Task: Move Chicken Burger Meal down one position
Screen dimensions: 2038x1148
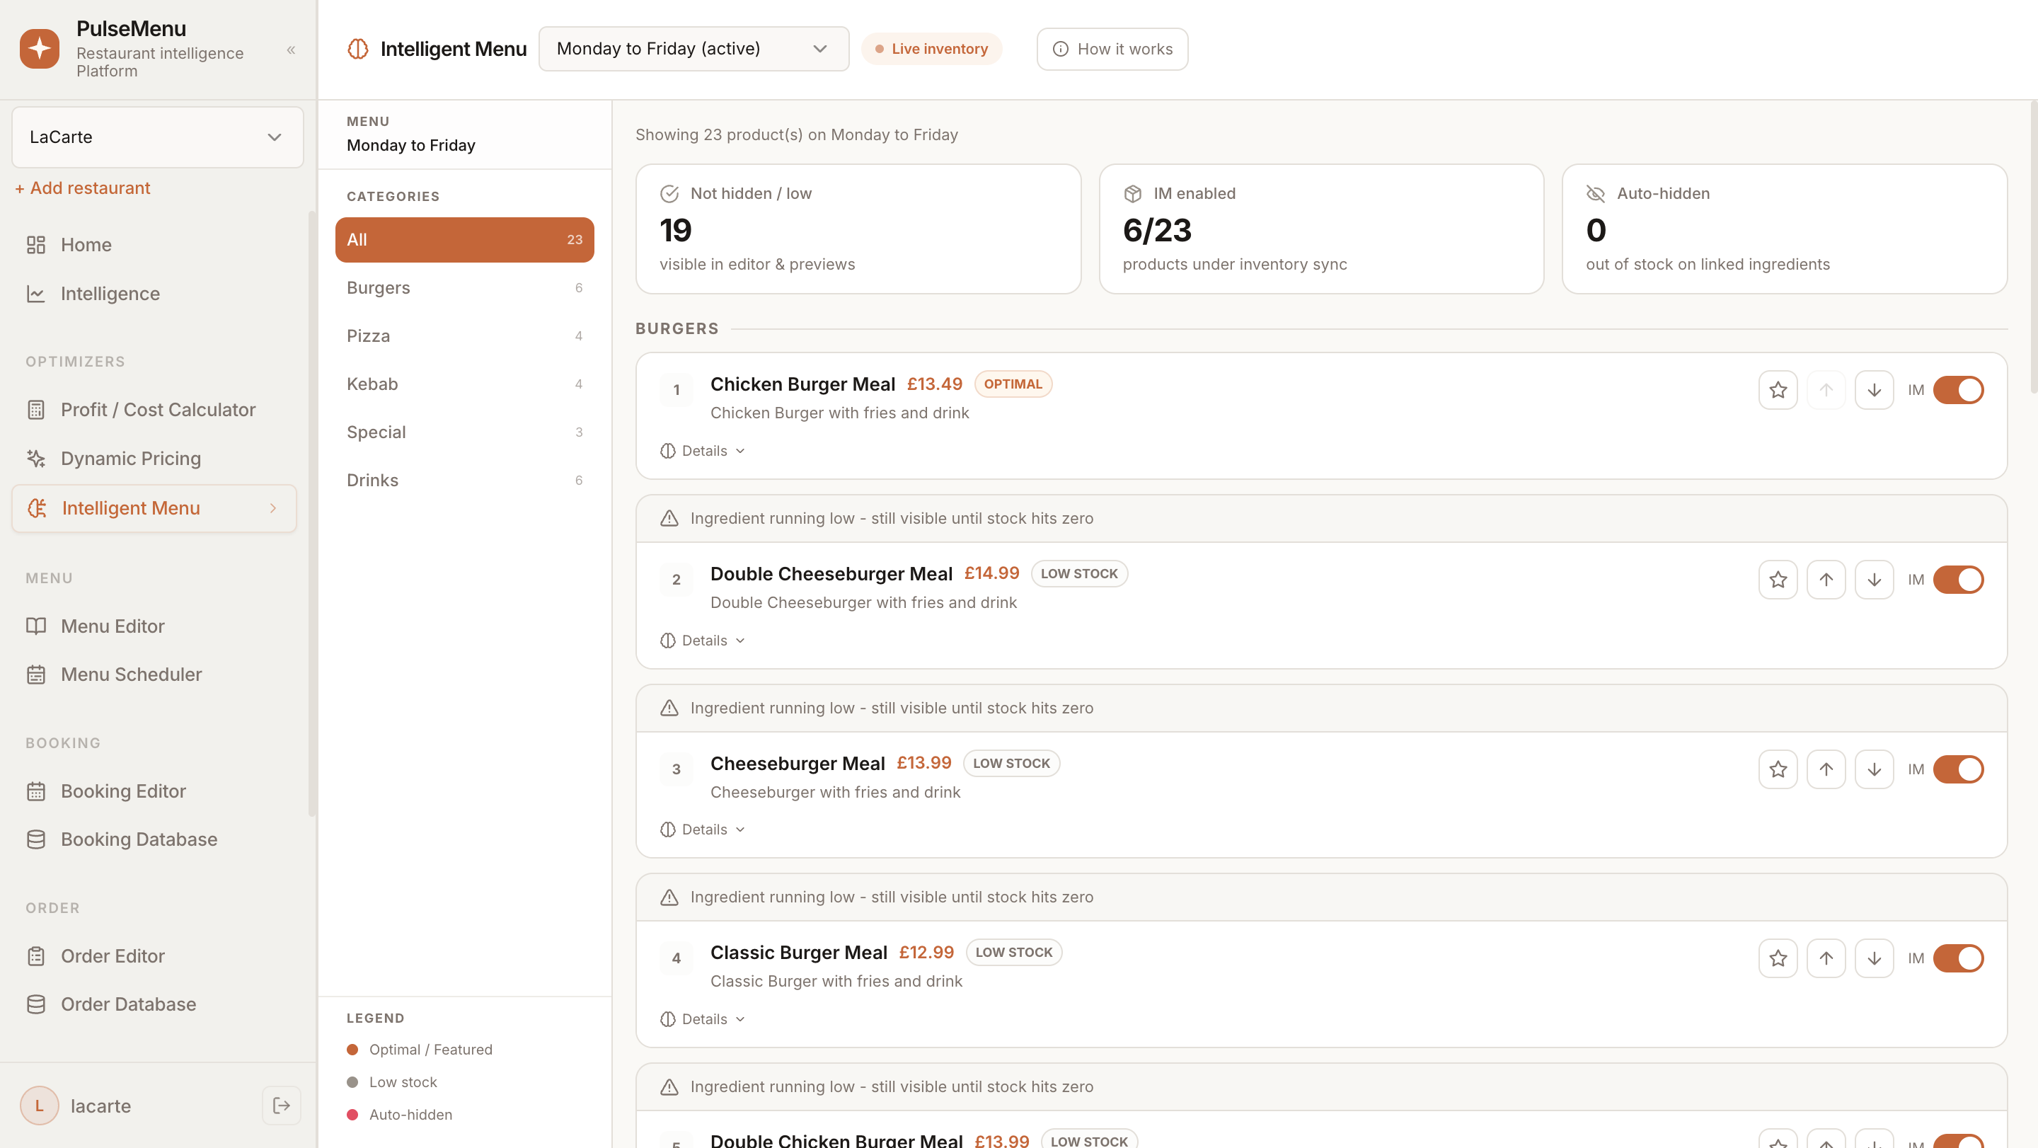Action: [1875, 390]
